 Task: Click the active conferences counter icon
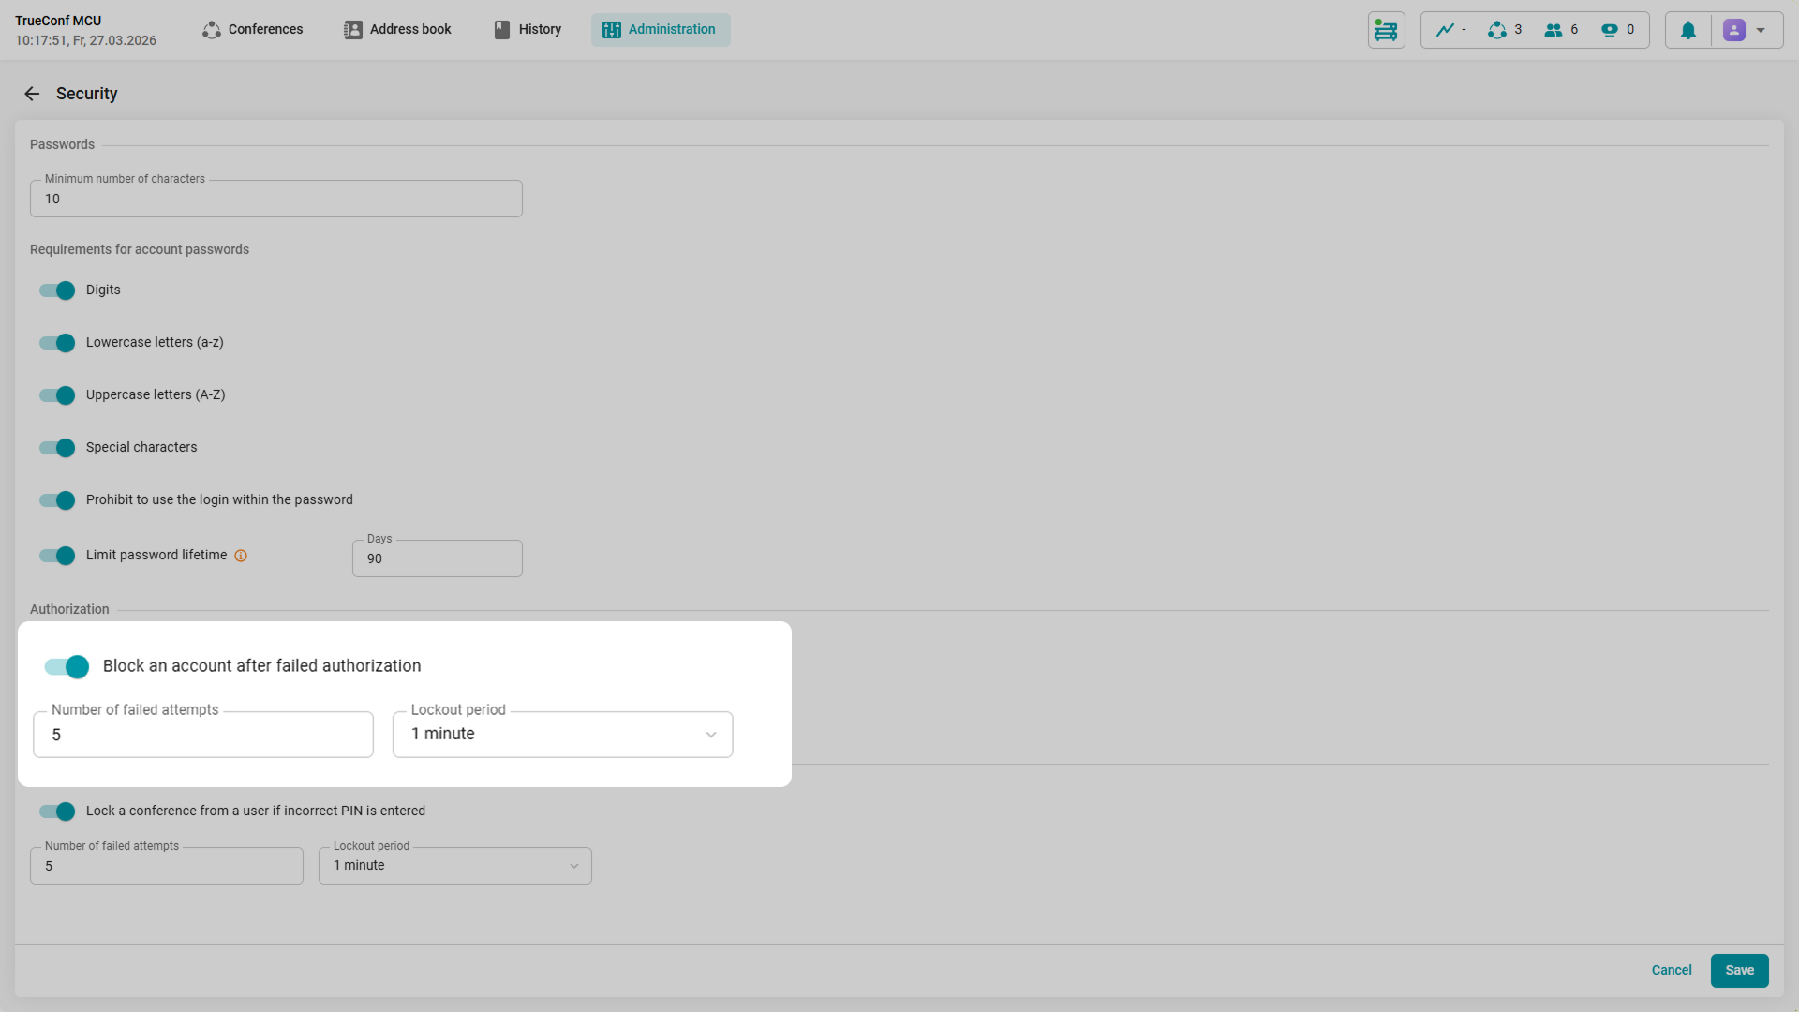[1497, 30]
